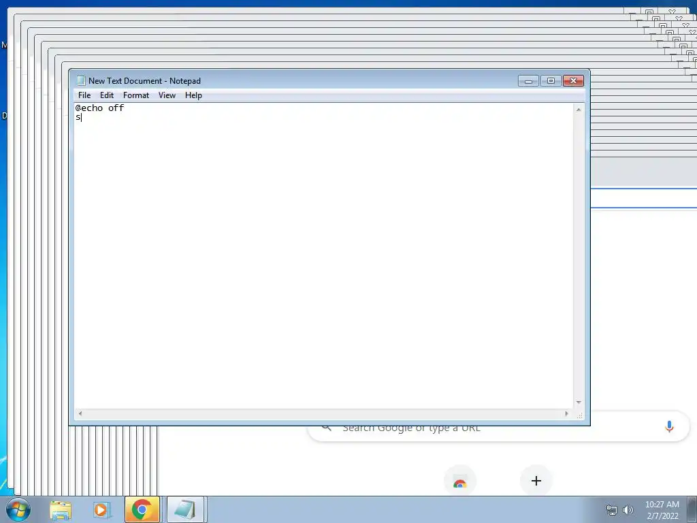Click the voice search microphone icon in Chrome
Screen dimensions: 697x523
pyautogui.click(x=669, y=426)
